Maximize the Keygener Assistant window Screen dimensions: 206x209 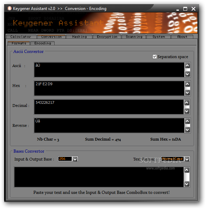point(185,9)
